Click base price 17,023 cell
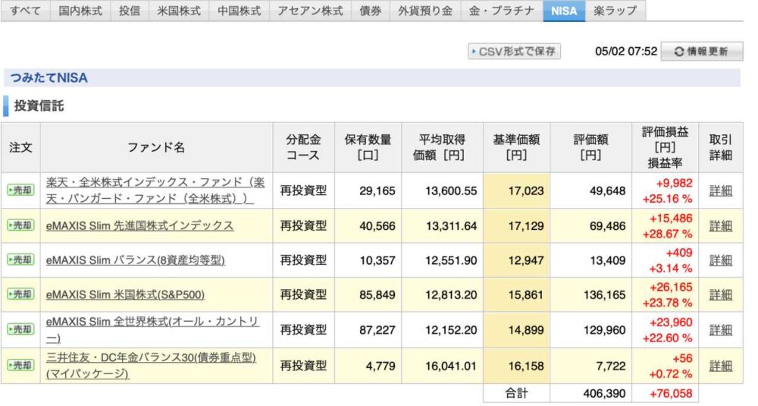This screenshot has width=758, height=406. point(516,190)
